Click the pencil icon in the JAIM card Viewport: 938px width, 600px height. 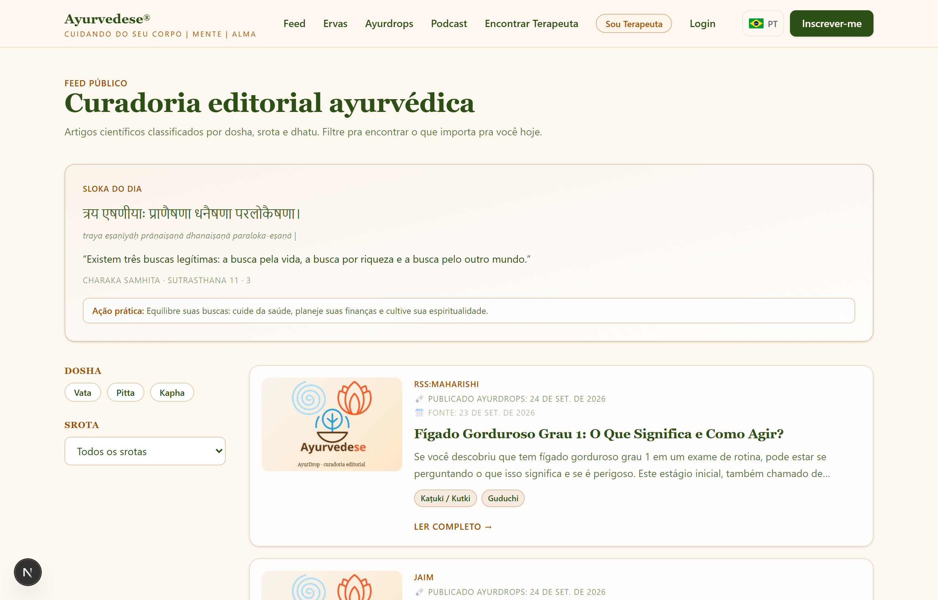420,592
